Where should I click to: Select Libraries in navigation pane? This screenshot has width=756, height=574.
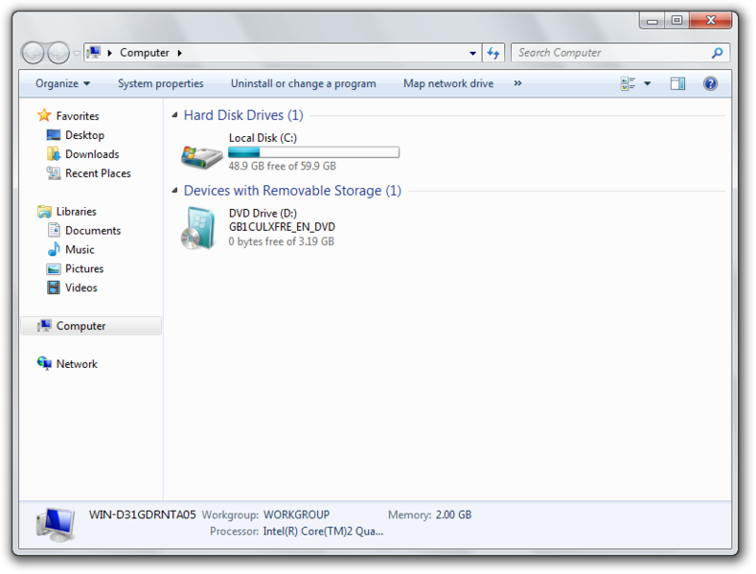click(77, 211)
